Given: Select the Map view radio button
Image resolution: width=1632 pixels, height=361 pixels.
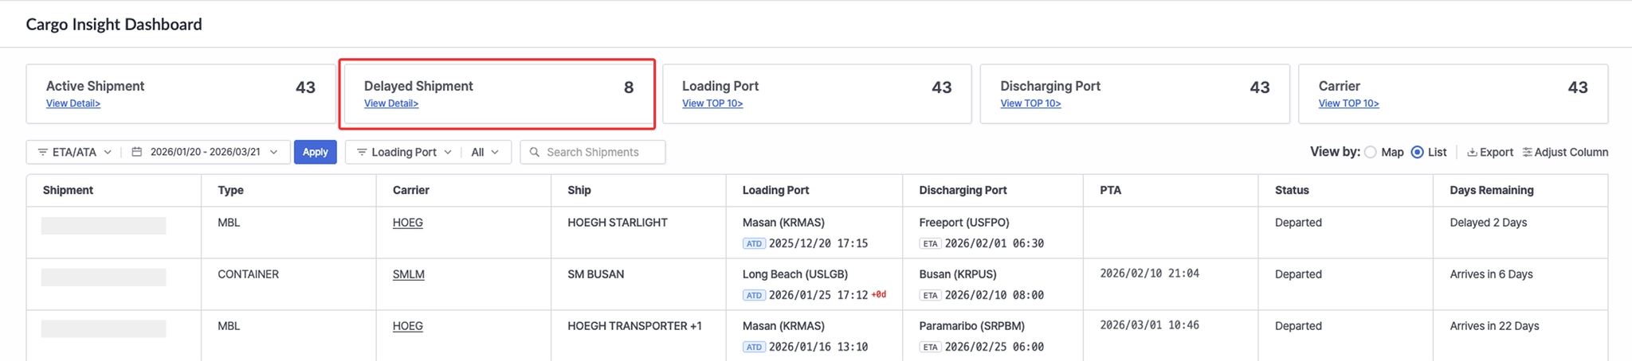Looking at the screenshot, I should (1371, 152).
